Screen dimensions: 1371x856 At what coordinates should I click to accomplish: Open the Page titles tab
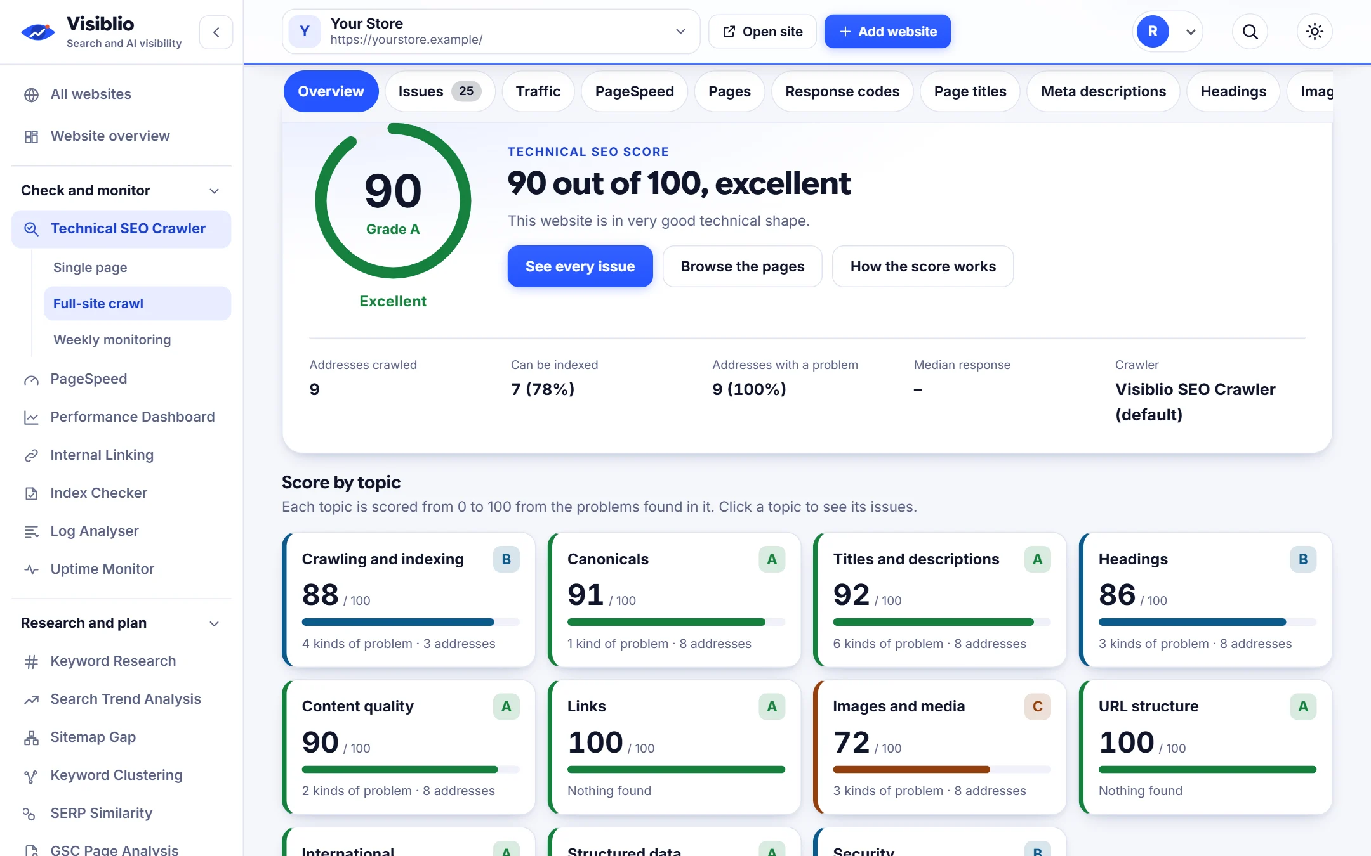click(970, 91)
